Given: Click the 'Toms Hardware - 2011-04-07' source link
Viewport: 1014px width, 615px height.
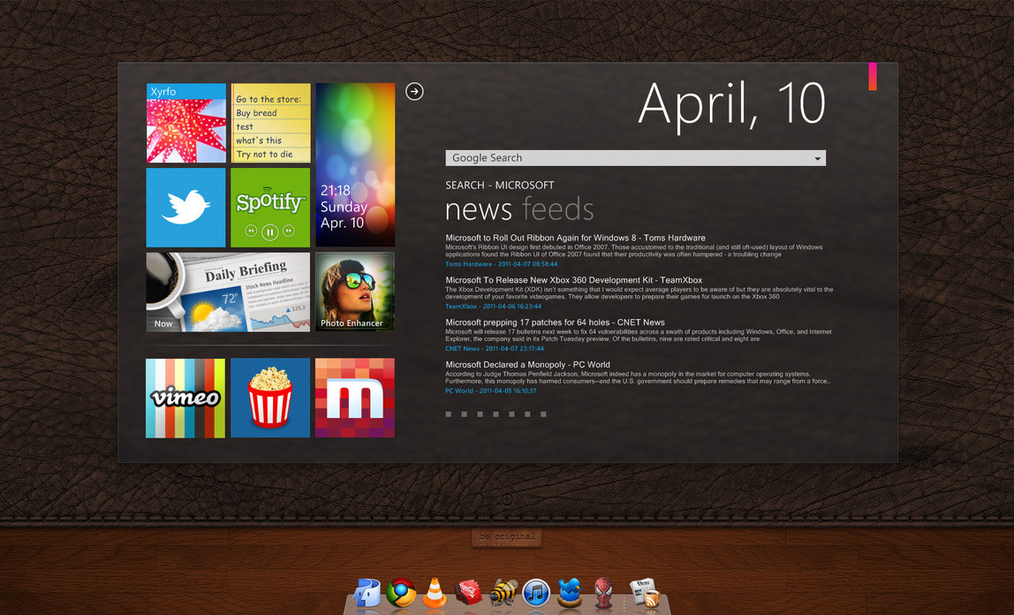Looking at the screenshot, I should coord(501,264).
